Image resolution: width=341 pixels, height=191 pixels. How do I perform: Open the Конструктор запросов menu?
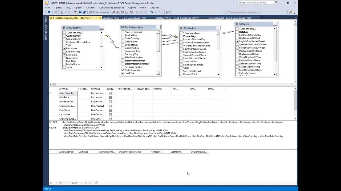point(112,8)
